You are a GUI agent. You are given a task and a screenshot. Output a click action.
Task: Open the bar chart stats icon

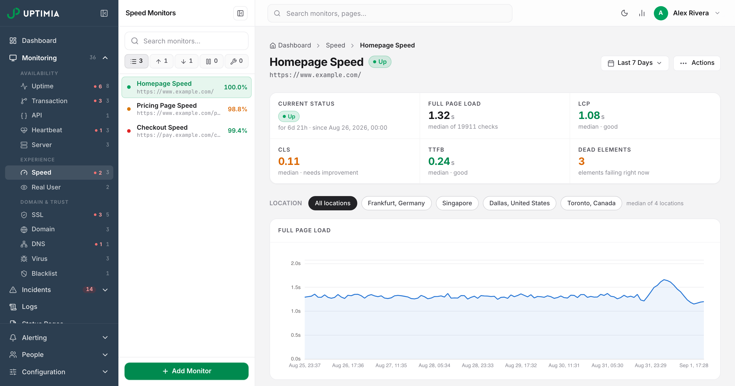pyautogui.click(x=642, y=13)
